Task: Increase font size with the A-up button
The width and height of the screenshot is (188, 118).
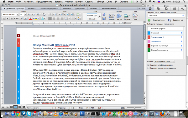Action: point(29,14)
